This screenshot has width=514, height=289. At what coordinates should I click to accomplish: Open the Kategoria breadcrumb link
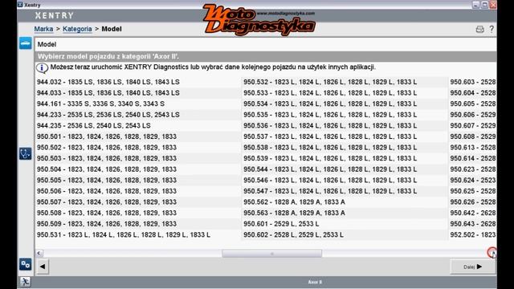point(77,29)
